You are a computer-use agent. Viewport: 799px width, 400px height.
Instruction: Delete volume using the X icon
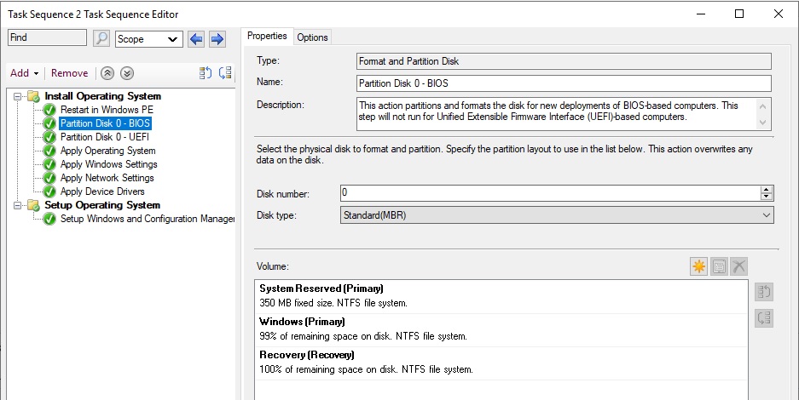click(x=738, y=266)
